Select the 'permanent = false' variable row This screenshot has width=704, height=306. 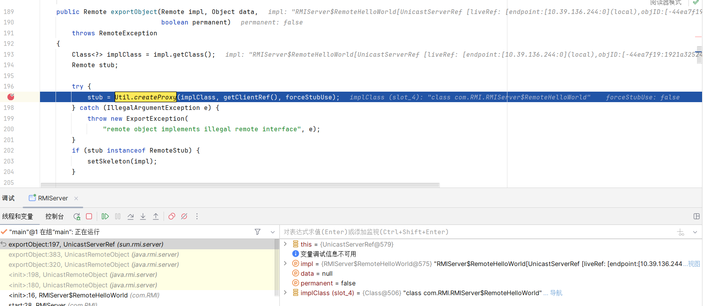[x=491, y=283]
